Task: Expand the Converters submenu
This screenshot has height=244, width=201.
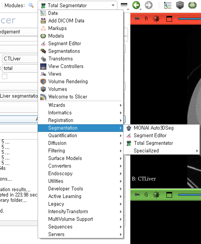Action: tap(81, 166)
